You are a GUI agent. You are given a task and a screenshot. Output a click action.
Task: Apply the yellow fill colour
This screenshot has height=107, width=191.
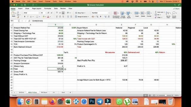click(44, 17)
